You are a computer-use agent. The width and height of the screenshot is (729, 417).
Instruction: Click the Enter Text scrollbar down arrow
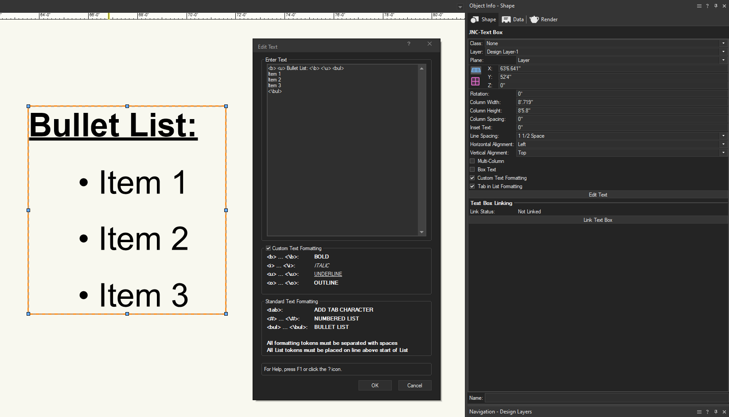coord(421,232)
